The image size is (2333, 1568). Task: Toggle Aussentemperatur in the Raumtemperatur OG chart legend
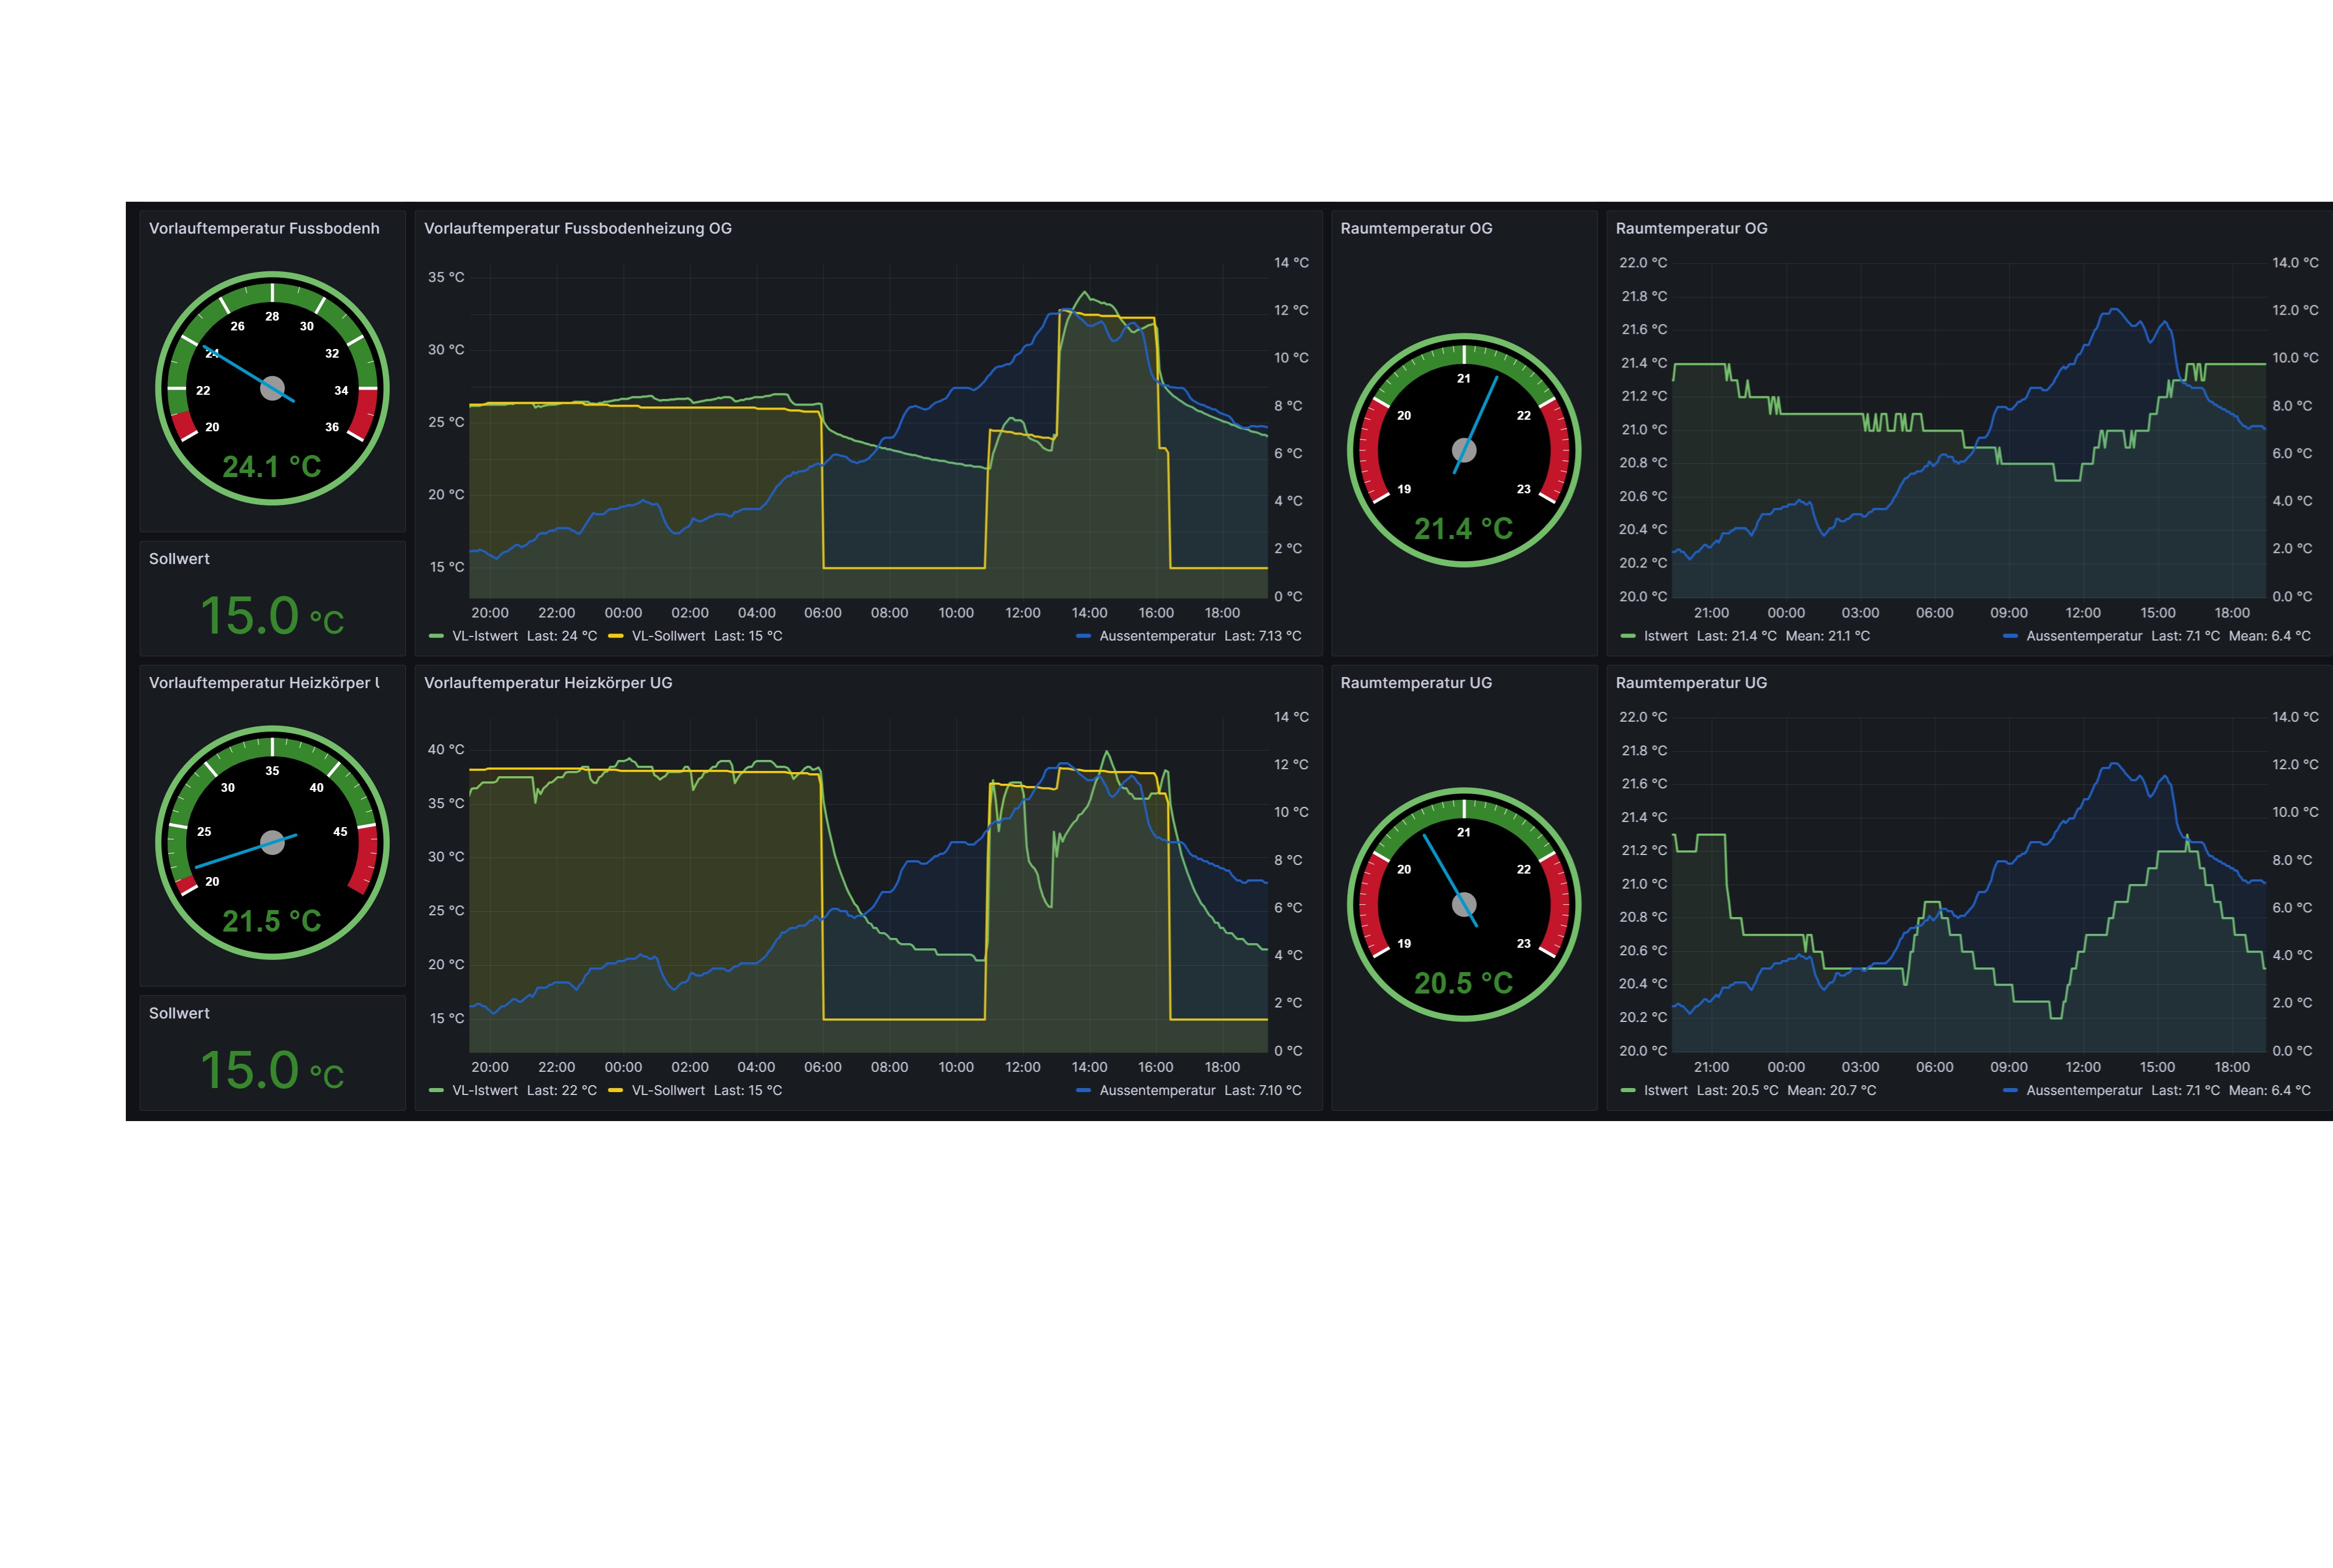(2084, 636)
